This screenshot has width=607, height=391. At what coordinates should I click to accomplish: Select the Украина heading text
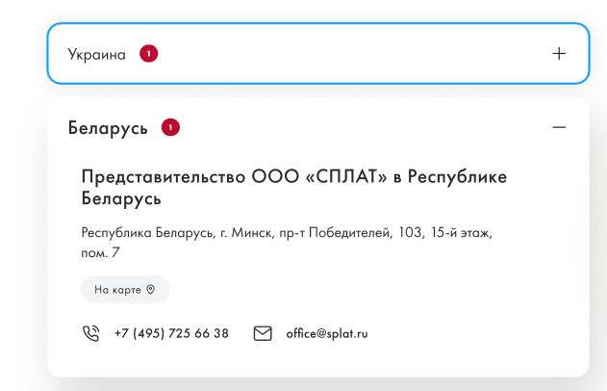click(x=97, y=54)
